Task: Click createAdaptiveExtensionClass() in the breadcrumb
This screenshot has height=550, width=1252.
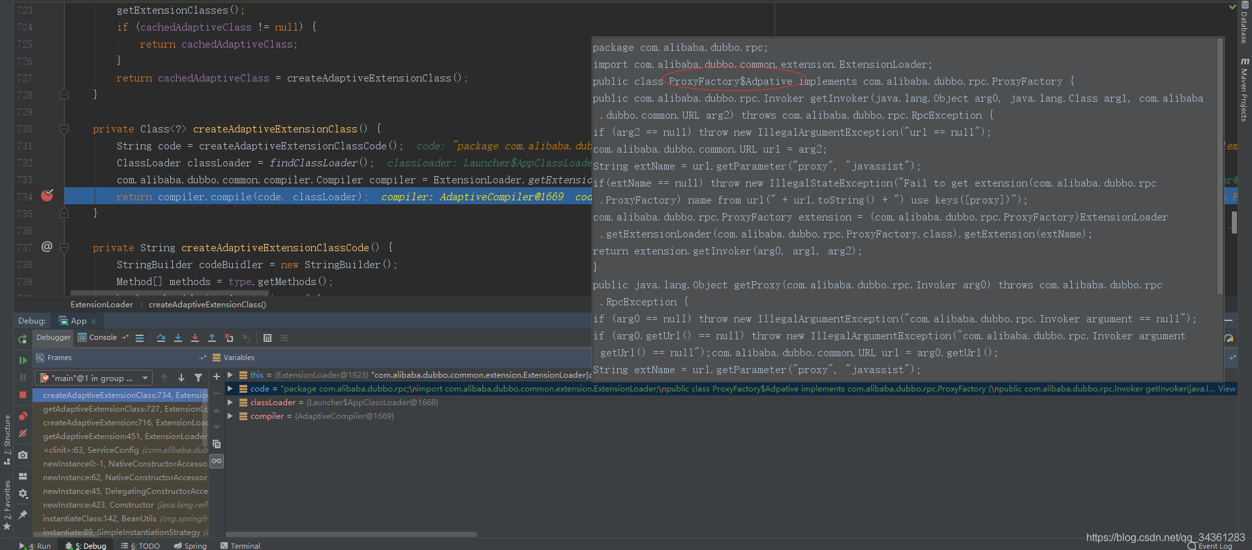Action: (x=207, y=305)
